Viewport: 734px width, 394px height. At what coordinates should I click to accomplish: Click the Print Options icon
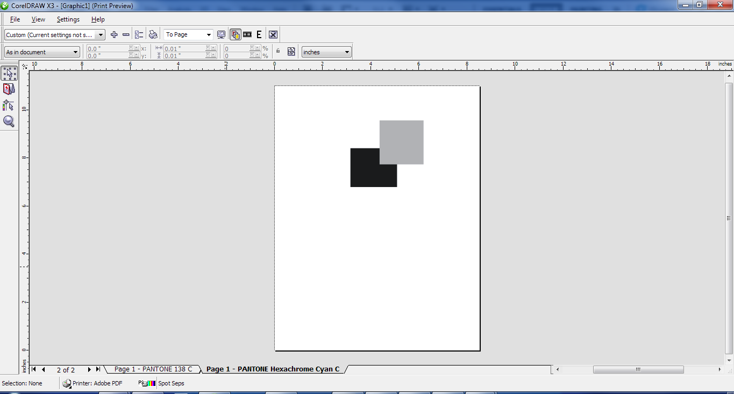[x=139, y=34]
